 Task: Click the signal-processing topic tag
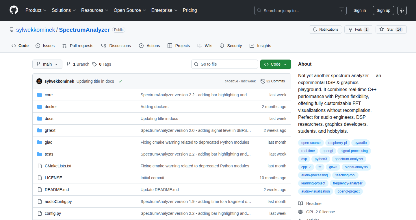pos(354,151)
